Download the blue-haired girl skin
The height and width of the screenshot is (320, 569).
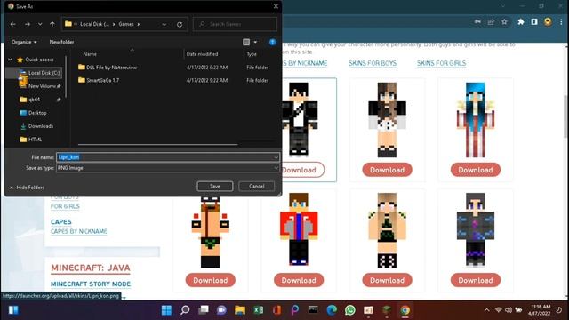pos(476,170)
